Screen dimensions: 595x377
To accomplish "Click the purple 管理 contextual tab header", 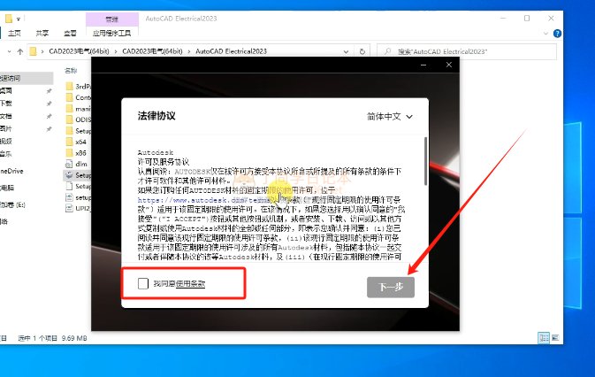I will click(112, 19).
